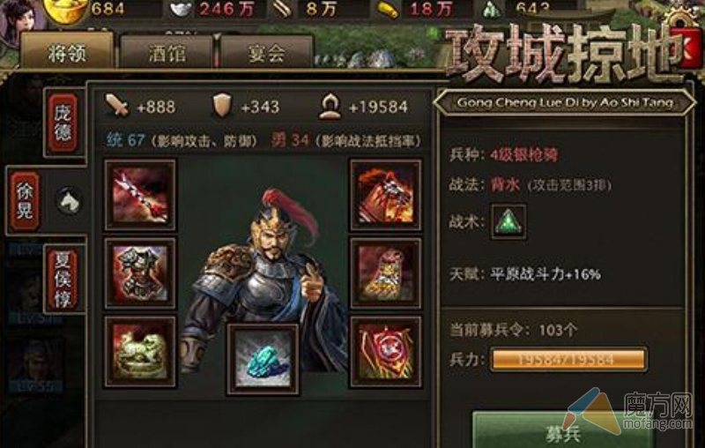Click the player avatar portrait
Image resolution: width=705 pixels, height=448 pixels.
point(21,18)
